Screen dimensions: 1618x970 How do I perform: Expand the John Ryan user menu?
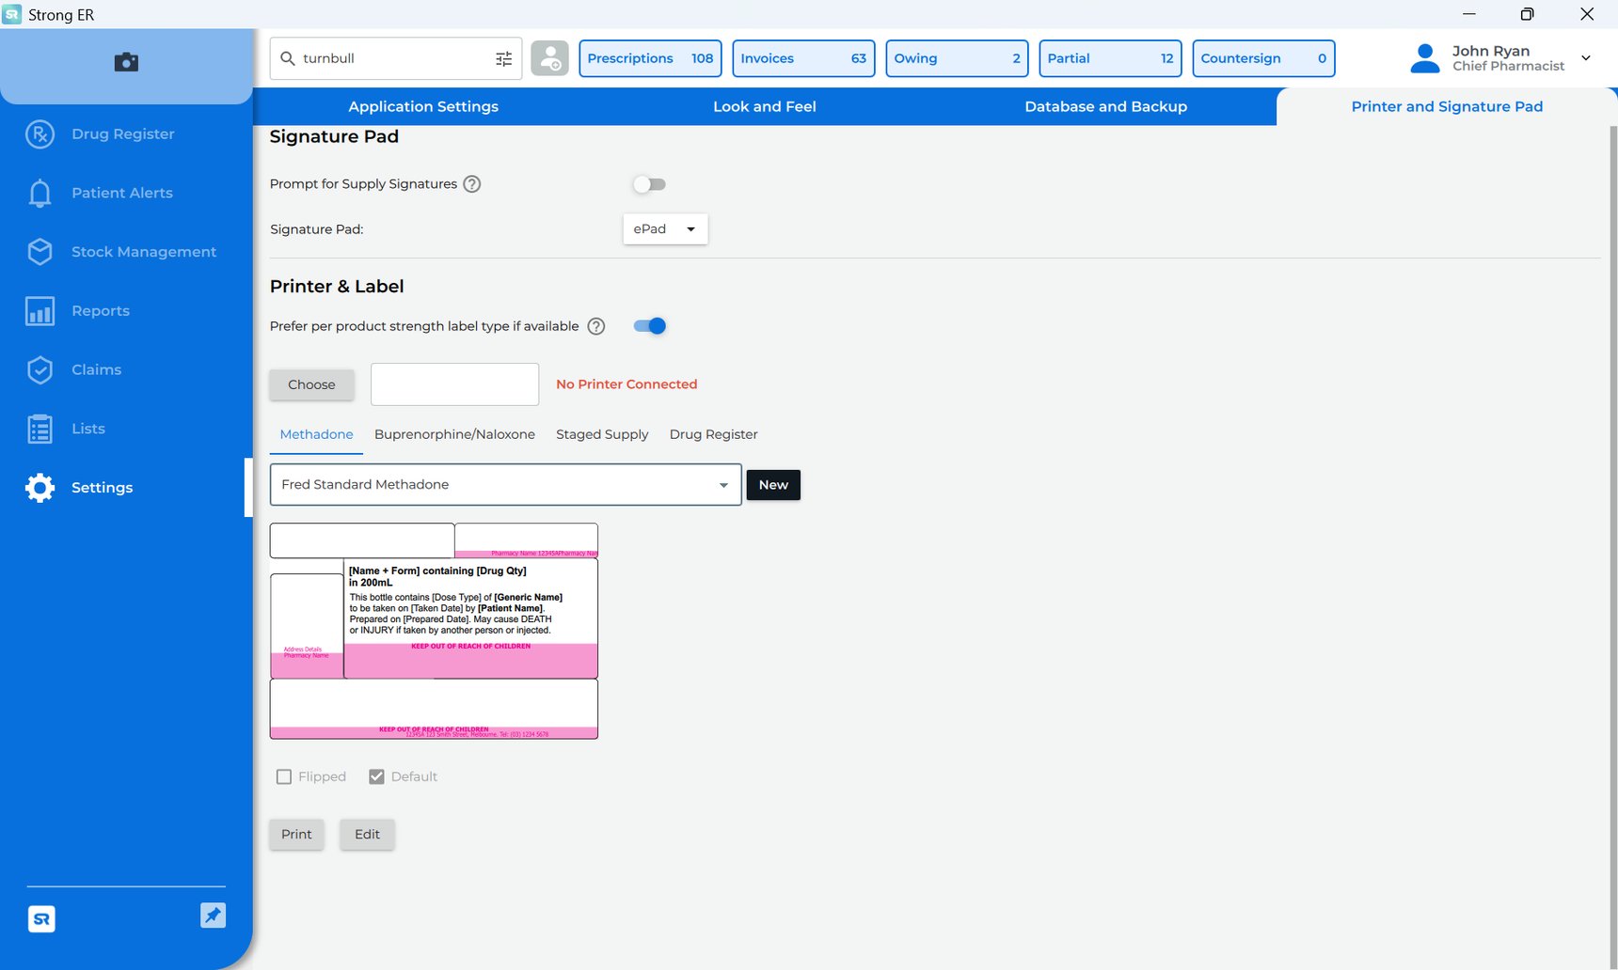1586,58
